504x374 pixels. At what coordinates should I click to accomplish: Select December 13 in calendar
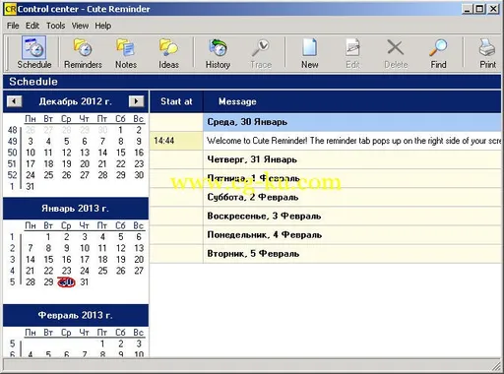click(x=85, y=153)
